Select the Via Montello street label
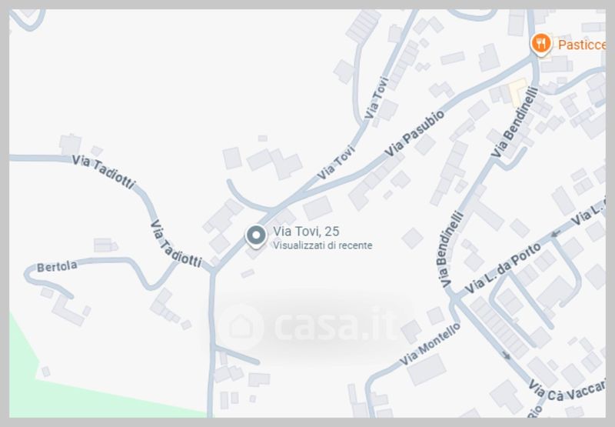Viewport: 615px width, 427px height. click(x=430, y=344)
